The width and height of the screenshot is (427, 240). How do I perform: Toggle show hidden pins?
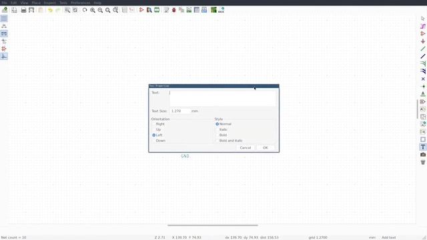click(x=4, y=49)
